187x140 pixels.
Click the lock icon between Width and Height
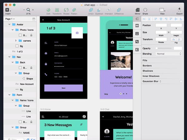(x=169, y=32)
